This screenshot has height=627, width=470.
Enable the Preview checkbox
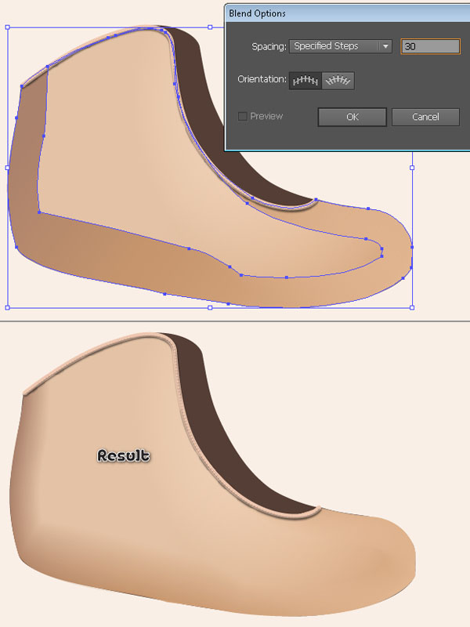pos(242,116)
